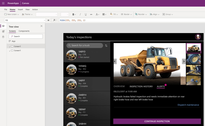Viewport: 205px width, 126px height.
Task: Switch to the OVERVIEW tab
Action: pyautogui.click(x=119, y=86)
